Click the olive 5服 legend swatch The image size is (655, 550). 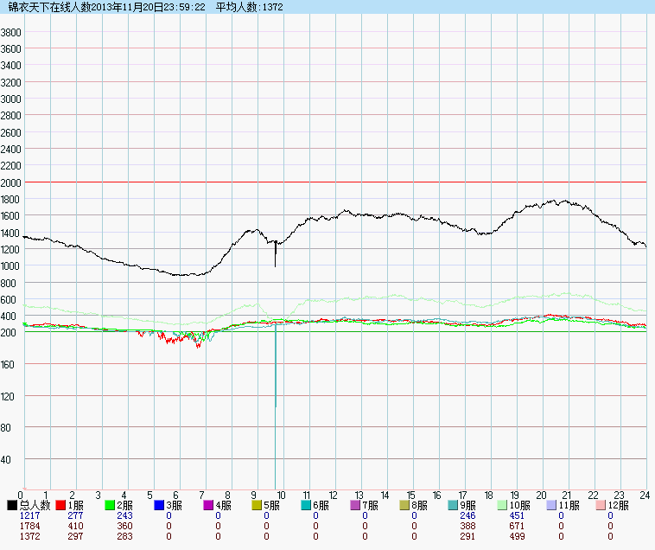[x=258, y=505]
